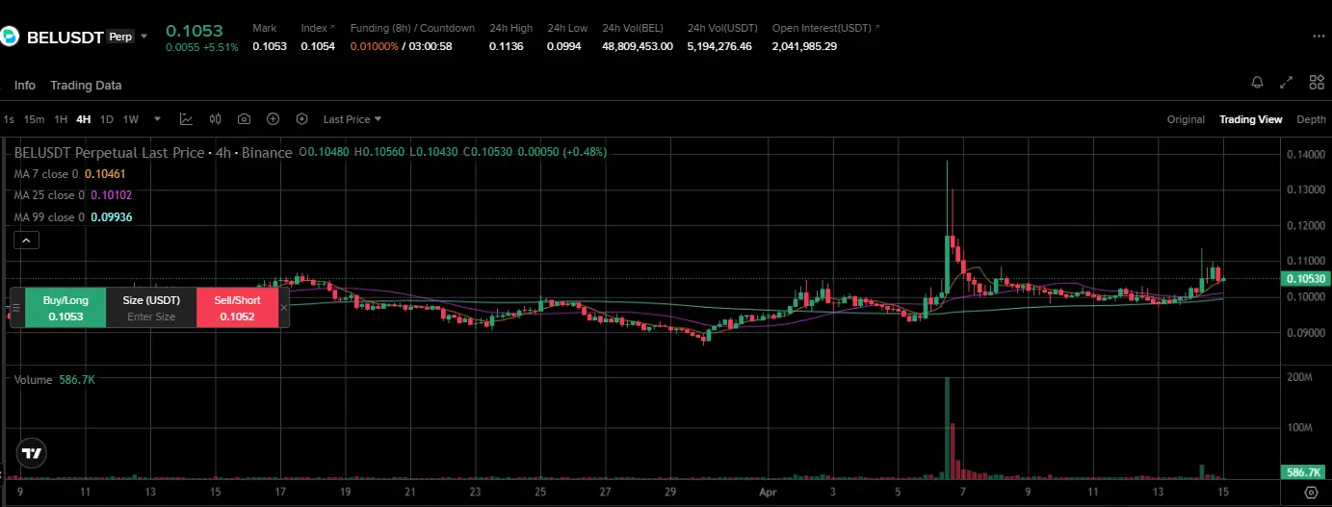
Task: Click the 24h Vol(USDT) value 5,194,276.46
Action: click(x=719, y=46)
